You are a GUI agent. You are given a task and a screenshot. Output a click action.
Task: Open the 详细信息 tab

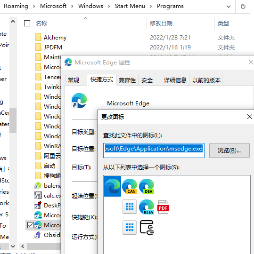(175, 80)
